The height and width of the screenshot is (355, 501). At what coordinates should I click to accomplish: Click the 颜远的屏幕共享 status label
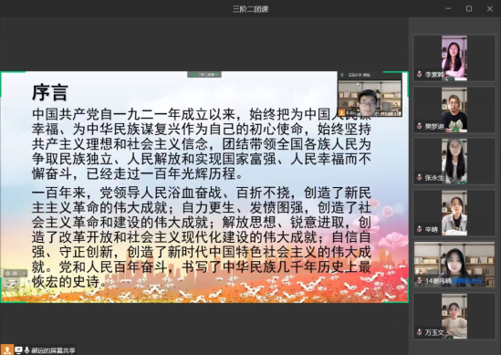coord(53,350)
